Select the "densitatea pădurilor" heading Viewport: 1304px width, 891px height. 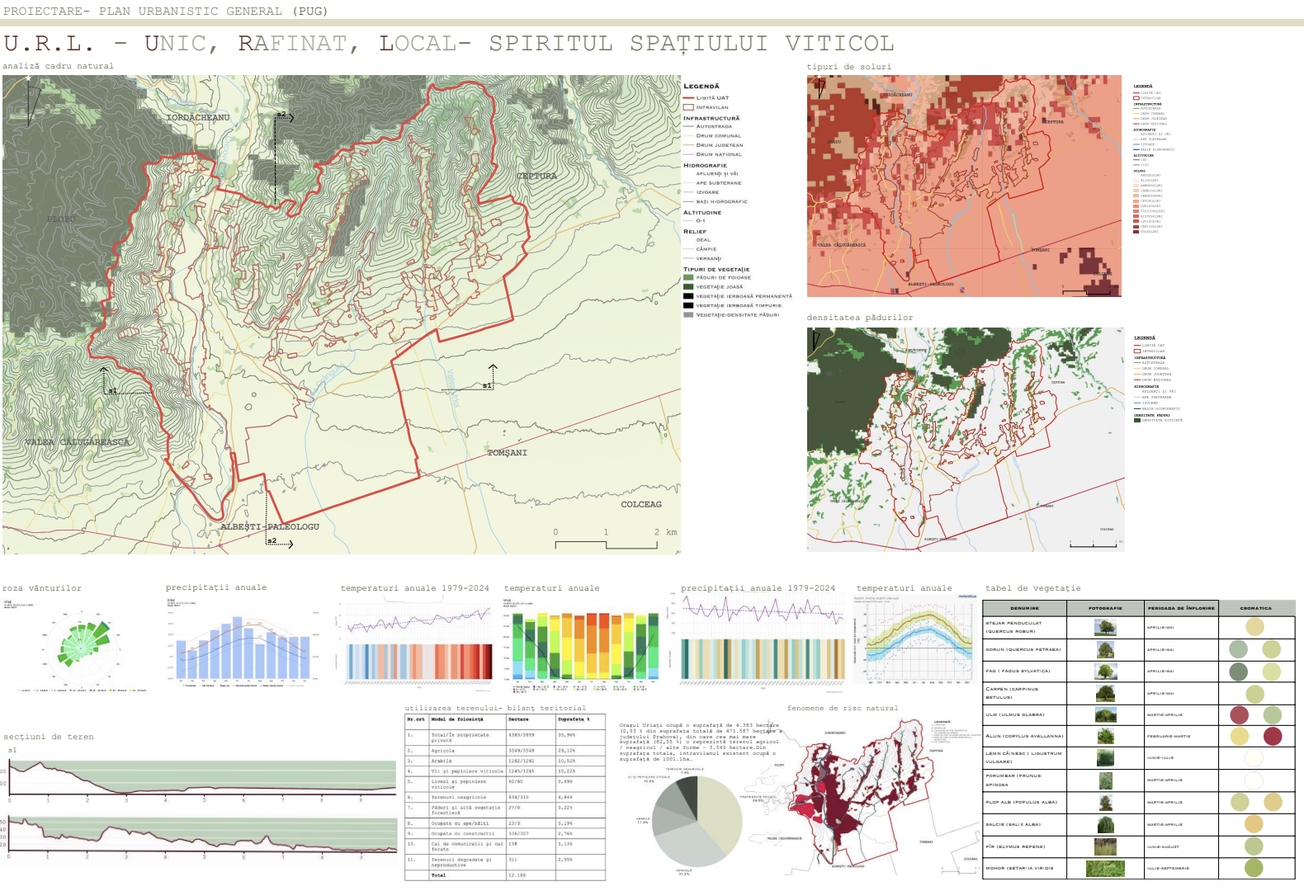860,318
